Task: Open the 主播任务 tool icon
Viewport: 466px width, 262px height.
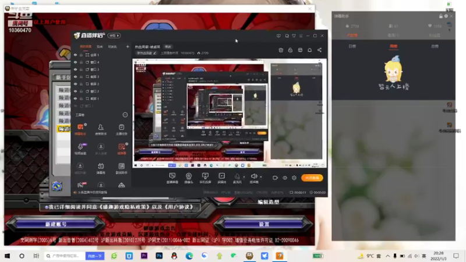Action: pos(122,129)
